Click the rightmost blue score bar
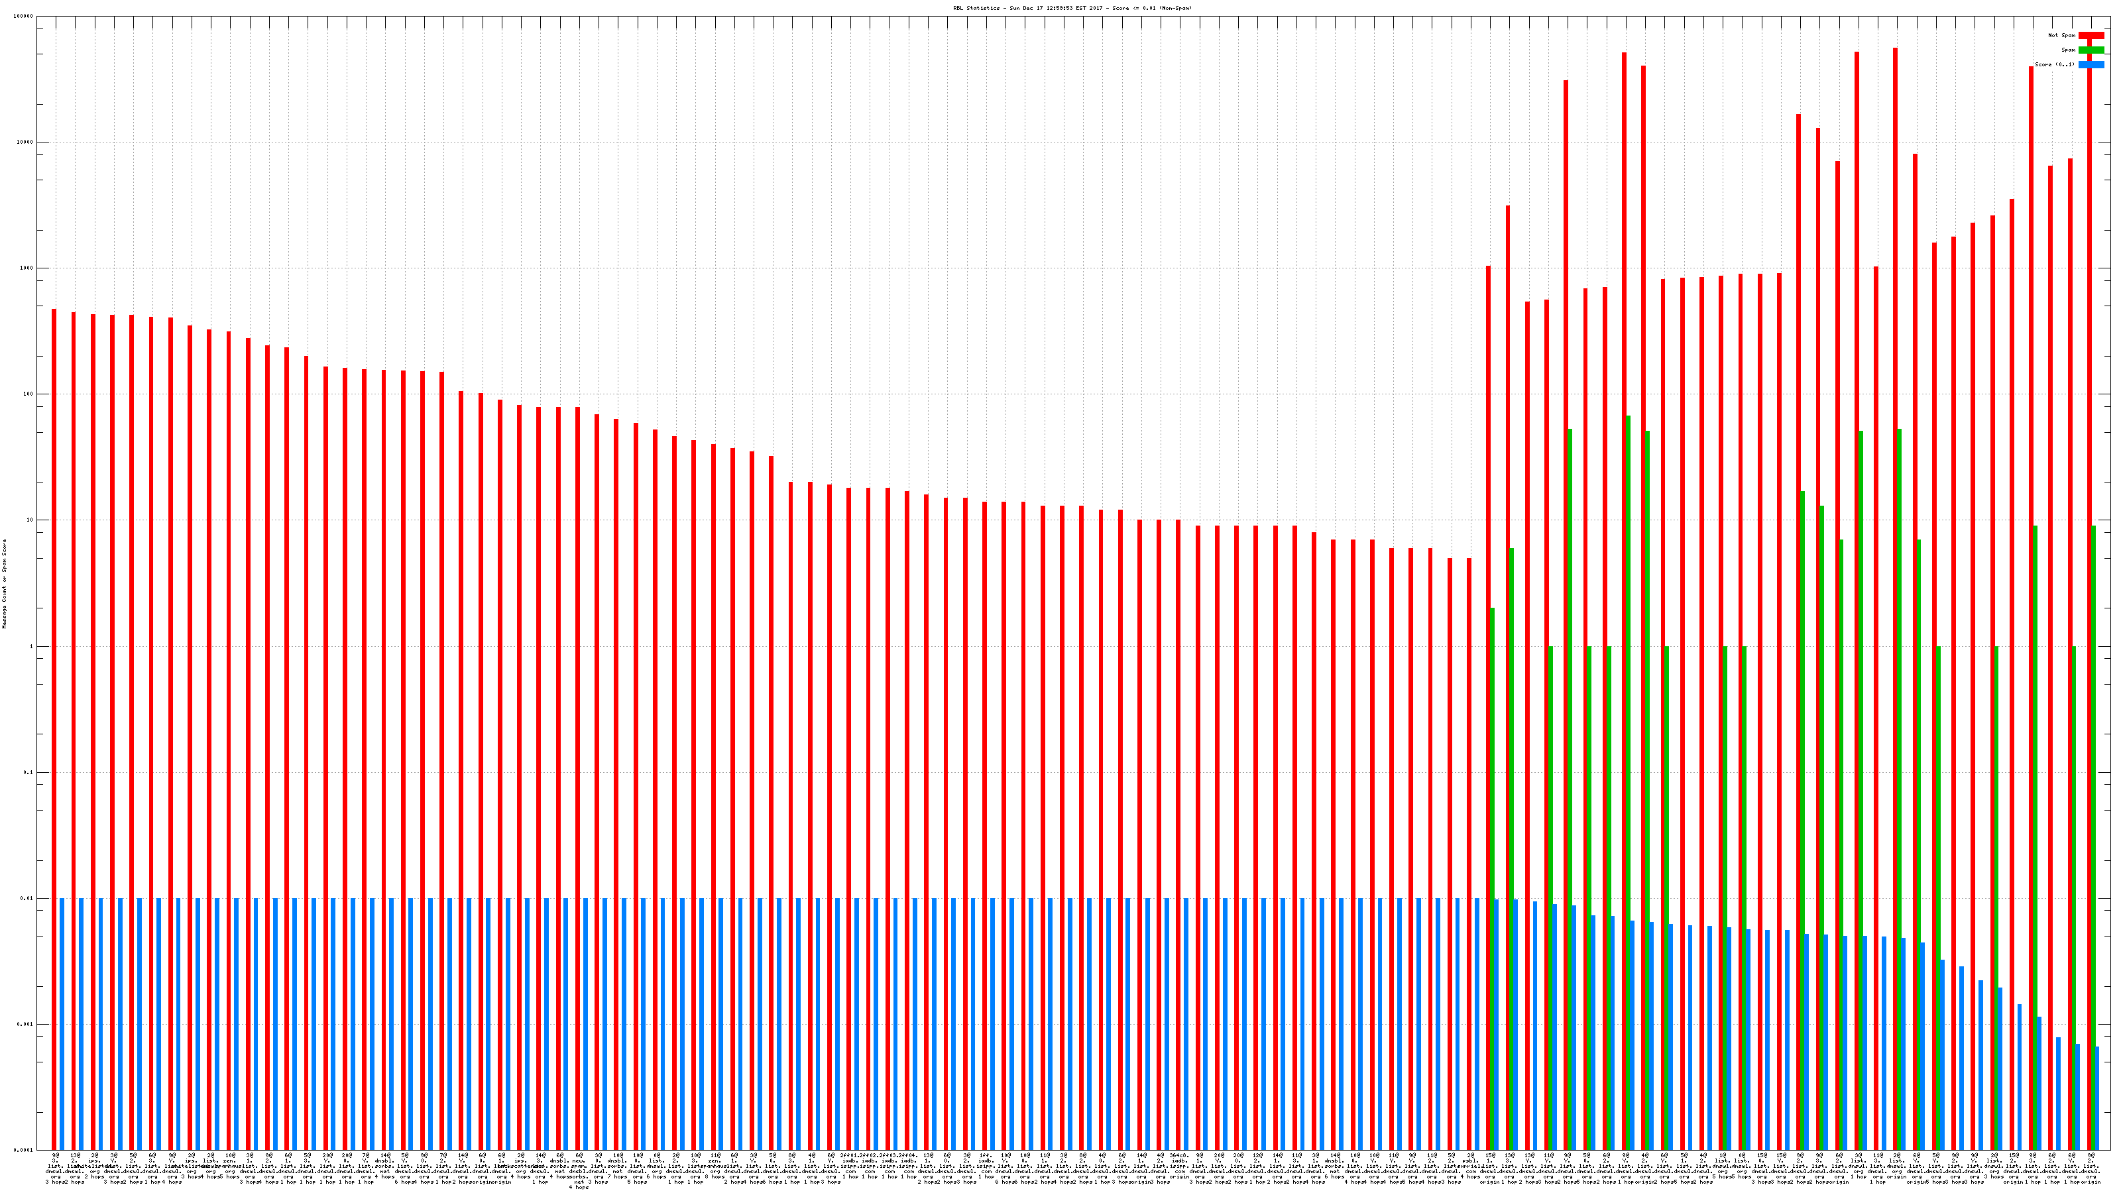 [x=2097, y=1098]
